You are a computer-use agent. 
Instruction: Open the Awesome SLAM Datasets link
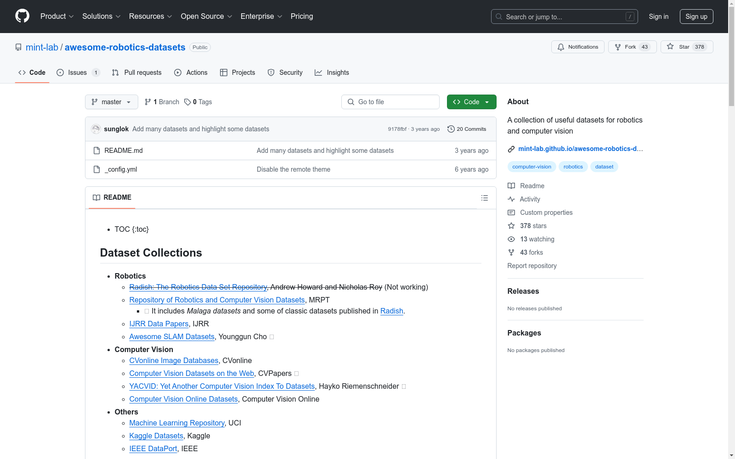point(172,336)
